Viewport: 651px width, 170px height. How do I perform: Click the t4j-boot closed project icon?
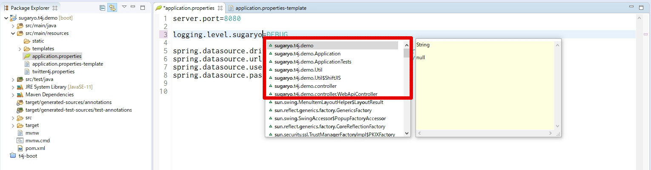13,156
